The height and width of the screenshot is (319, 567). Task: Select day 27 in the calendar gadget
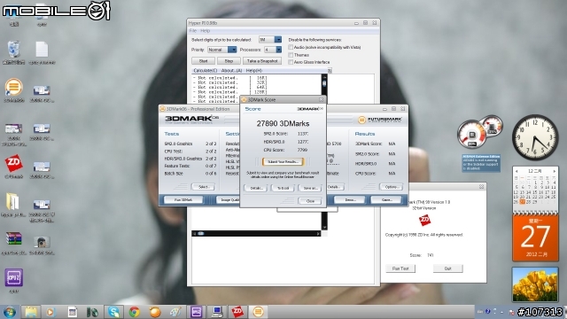coord(522,202)
